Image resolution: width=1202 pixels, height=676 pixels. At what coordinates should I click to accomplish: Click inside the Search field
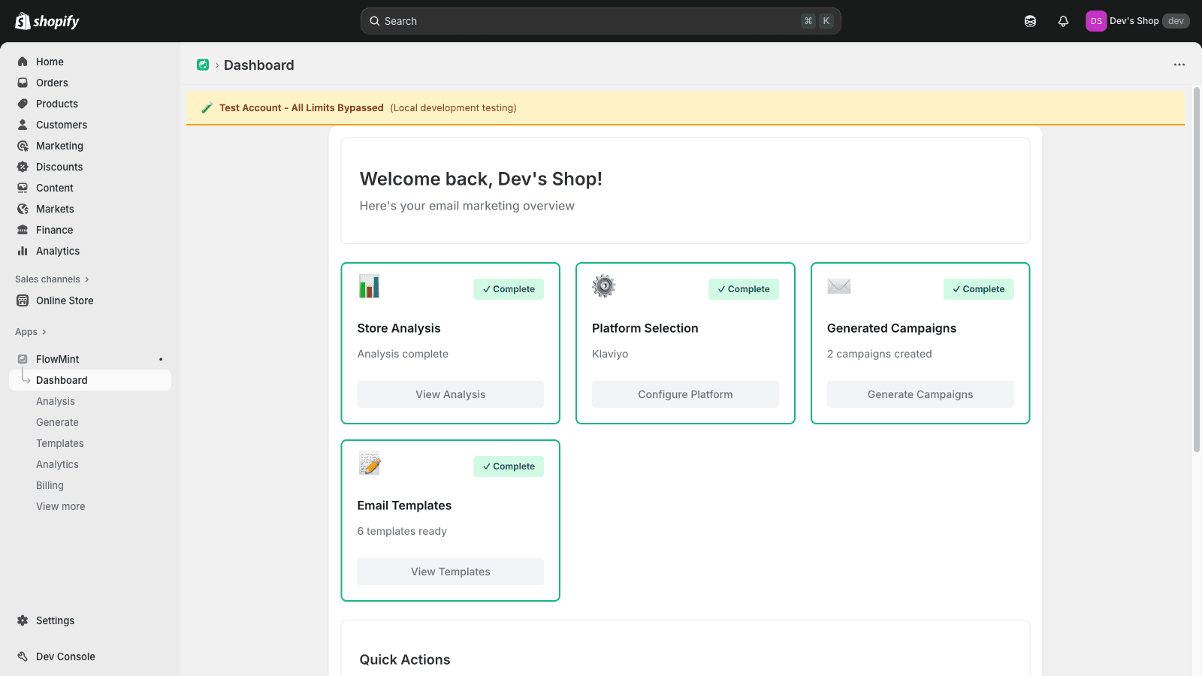tap(599, 20)
